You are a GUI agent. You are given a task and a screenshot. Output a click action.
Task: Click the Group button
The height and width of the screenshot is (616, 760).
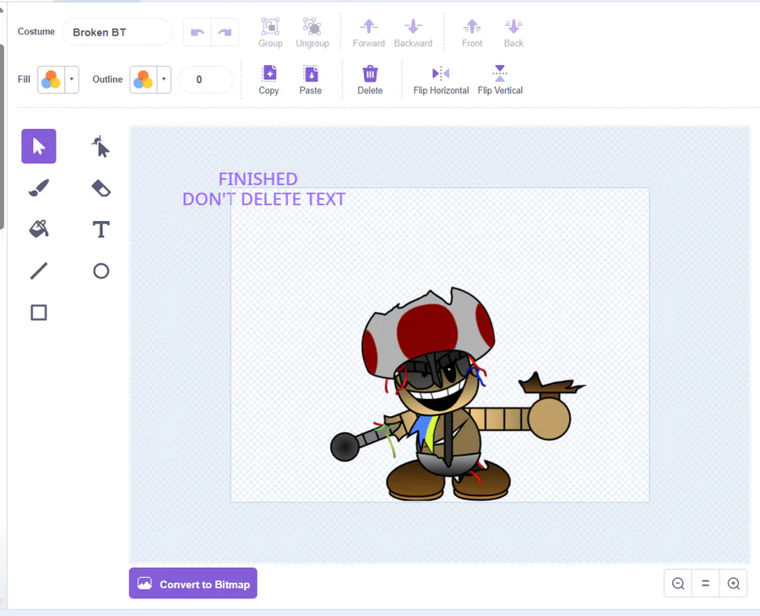click(x=270, y=33)
